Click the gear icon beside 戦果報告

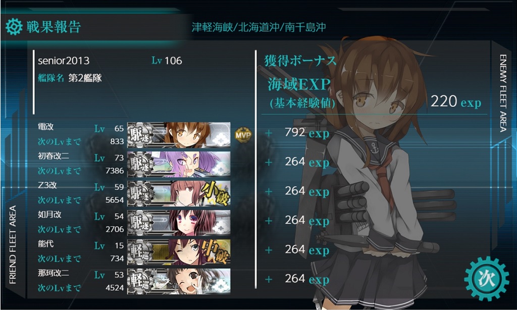(14, 27)
